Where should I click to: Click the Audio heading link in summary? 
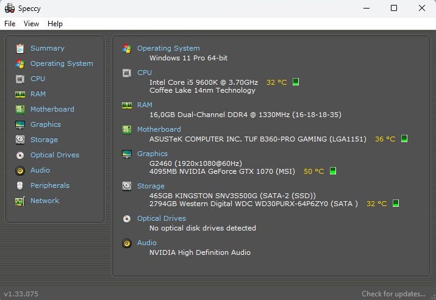click(147, 243)
